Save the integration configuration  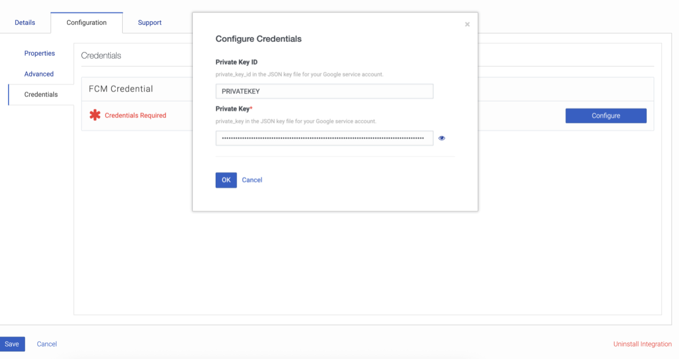[x=12, y=344]
